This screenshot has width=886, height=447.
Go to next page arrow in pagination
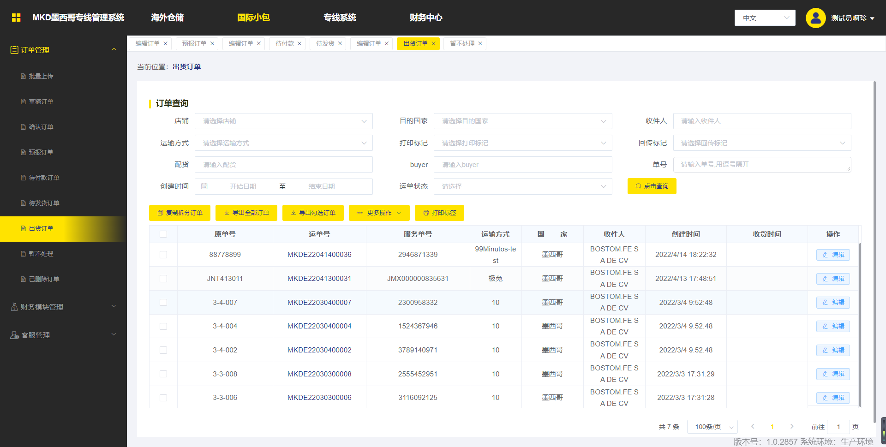(792, 427)
